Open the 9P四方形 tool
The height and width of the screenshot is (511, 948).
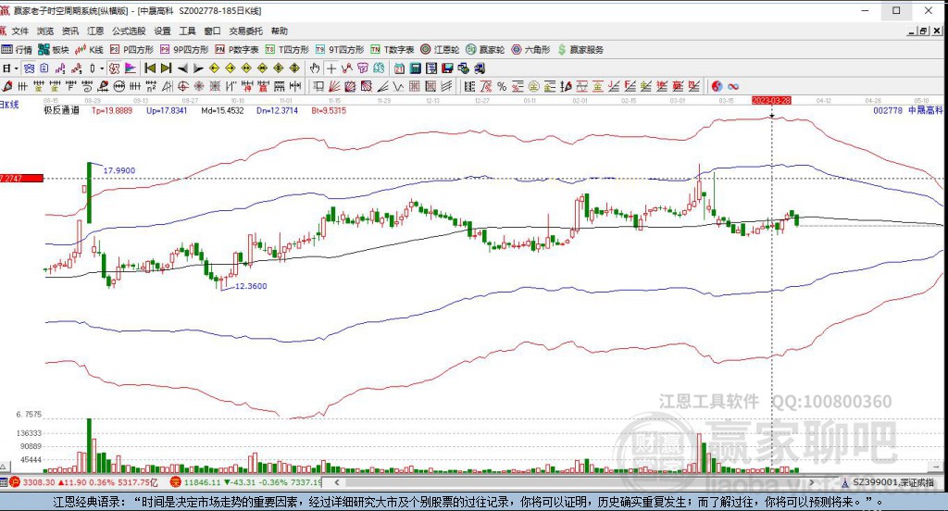(x=184, y=50)
